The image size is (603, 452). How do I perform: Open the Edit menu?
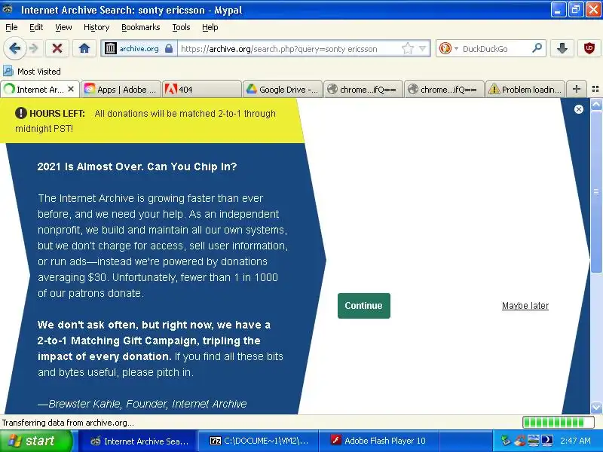point(36,27)
